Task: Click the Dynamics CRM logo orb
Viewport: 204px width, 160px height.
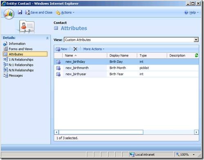Action: click(x=9, y=14)
